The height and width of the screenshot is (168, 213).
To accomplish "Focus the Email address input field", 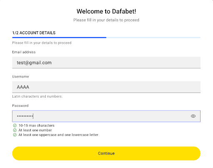I will click(x=106, y=63).
